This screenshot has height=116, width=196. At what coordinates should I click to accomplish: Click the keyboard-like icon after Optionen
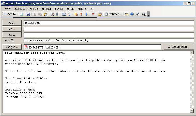click(127, 14)
